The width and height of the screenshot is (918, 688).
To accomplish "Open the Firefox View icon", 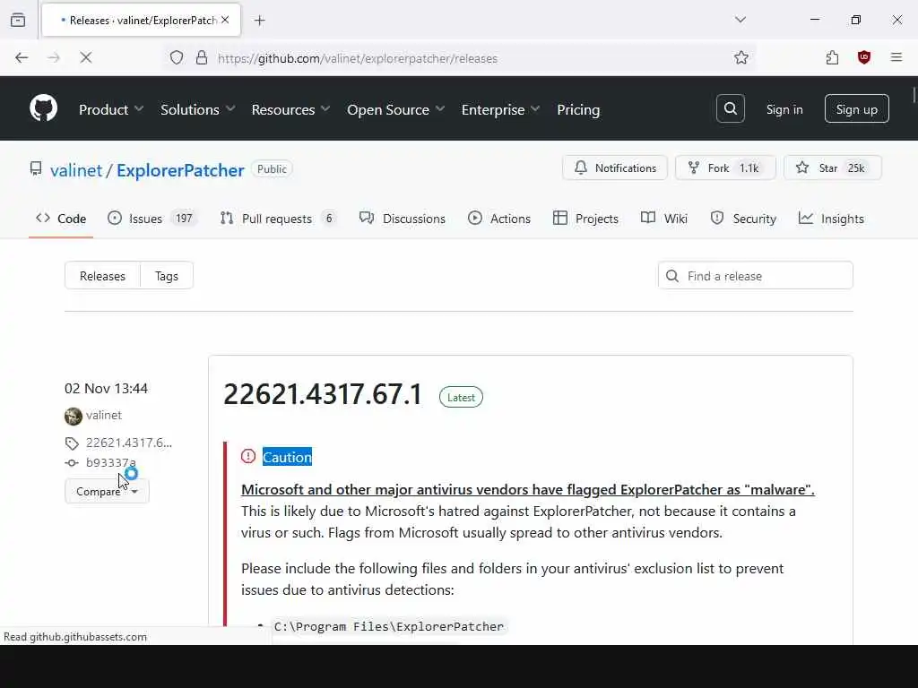I will click(x=18, y=20).
